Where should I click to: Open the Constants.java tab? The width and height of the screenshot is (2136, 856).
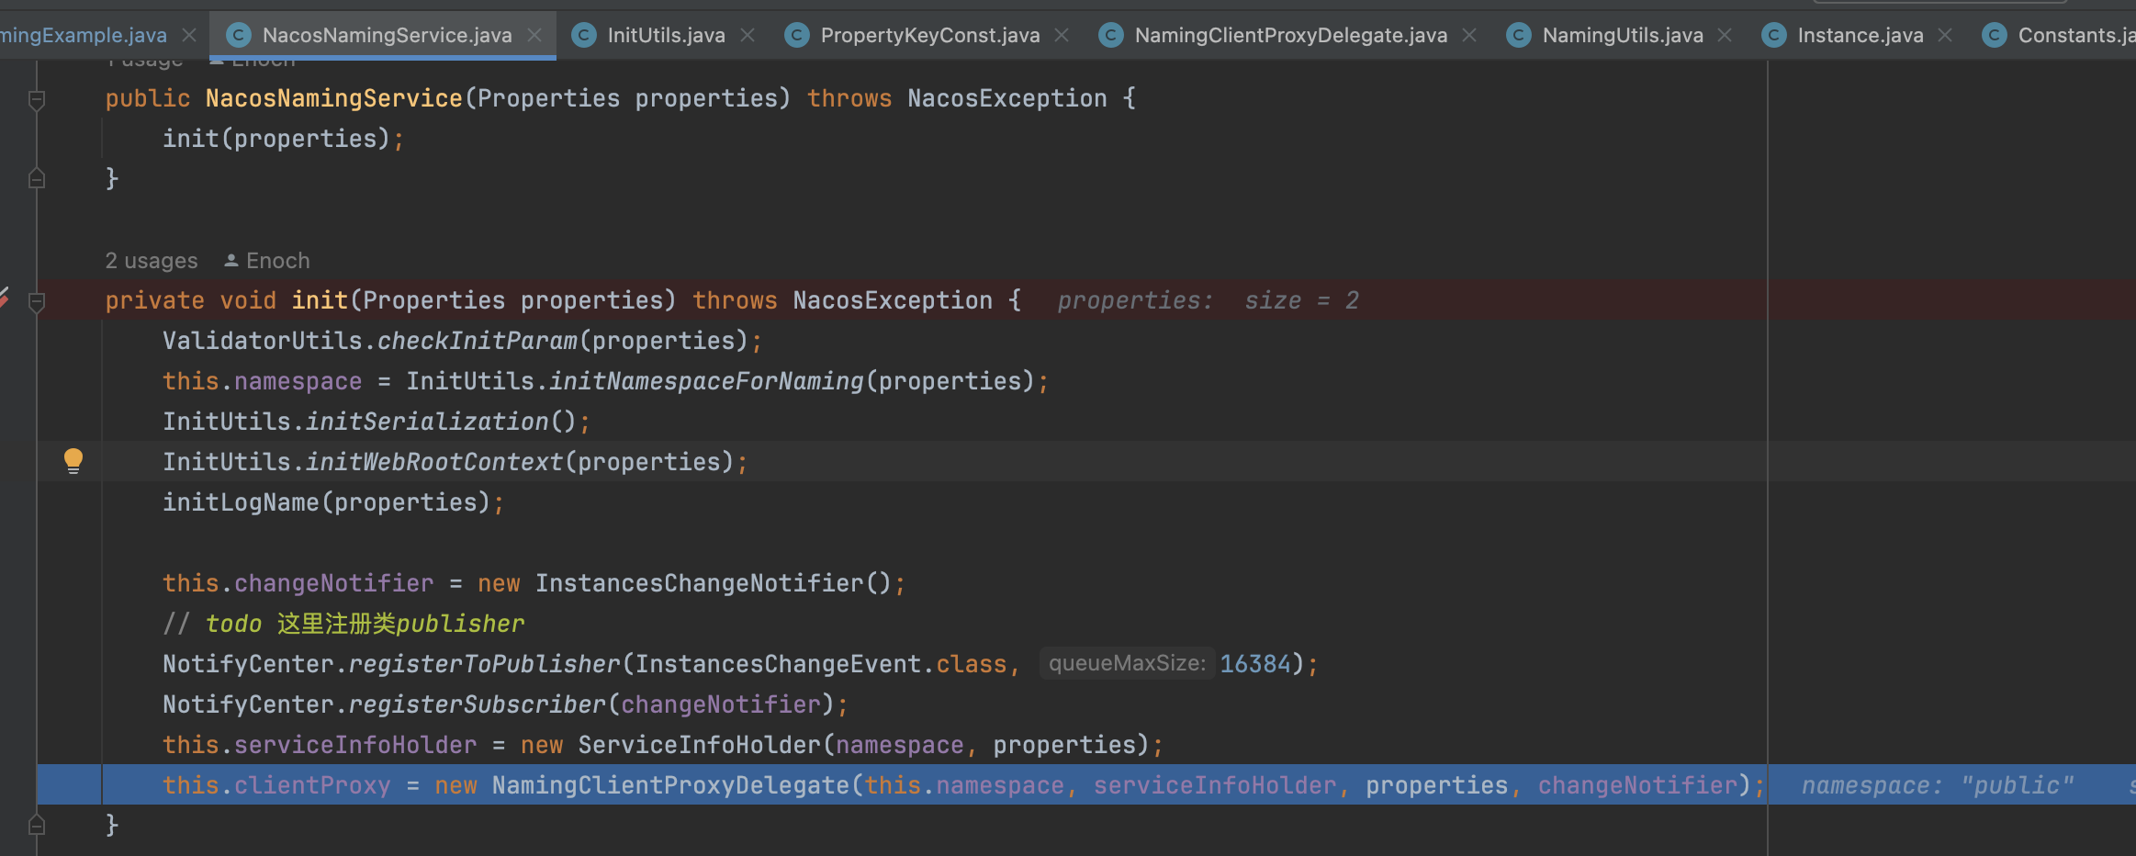coord(2075,35)
